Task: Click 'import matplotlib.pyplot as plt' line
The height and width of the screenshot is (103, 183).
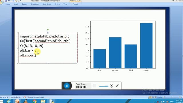Action: pyautogui.click(x=44, y=36)
